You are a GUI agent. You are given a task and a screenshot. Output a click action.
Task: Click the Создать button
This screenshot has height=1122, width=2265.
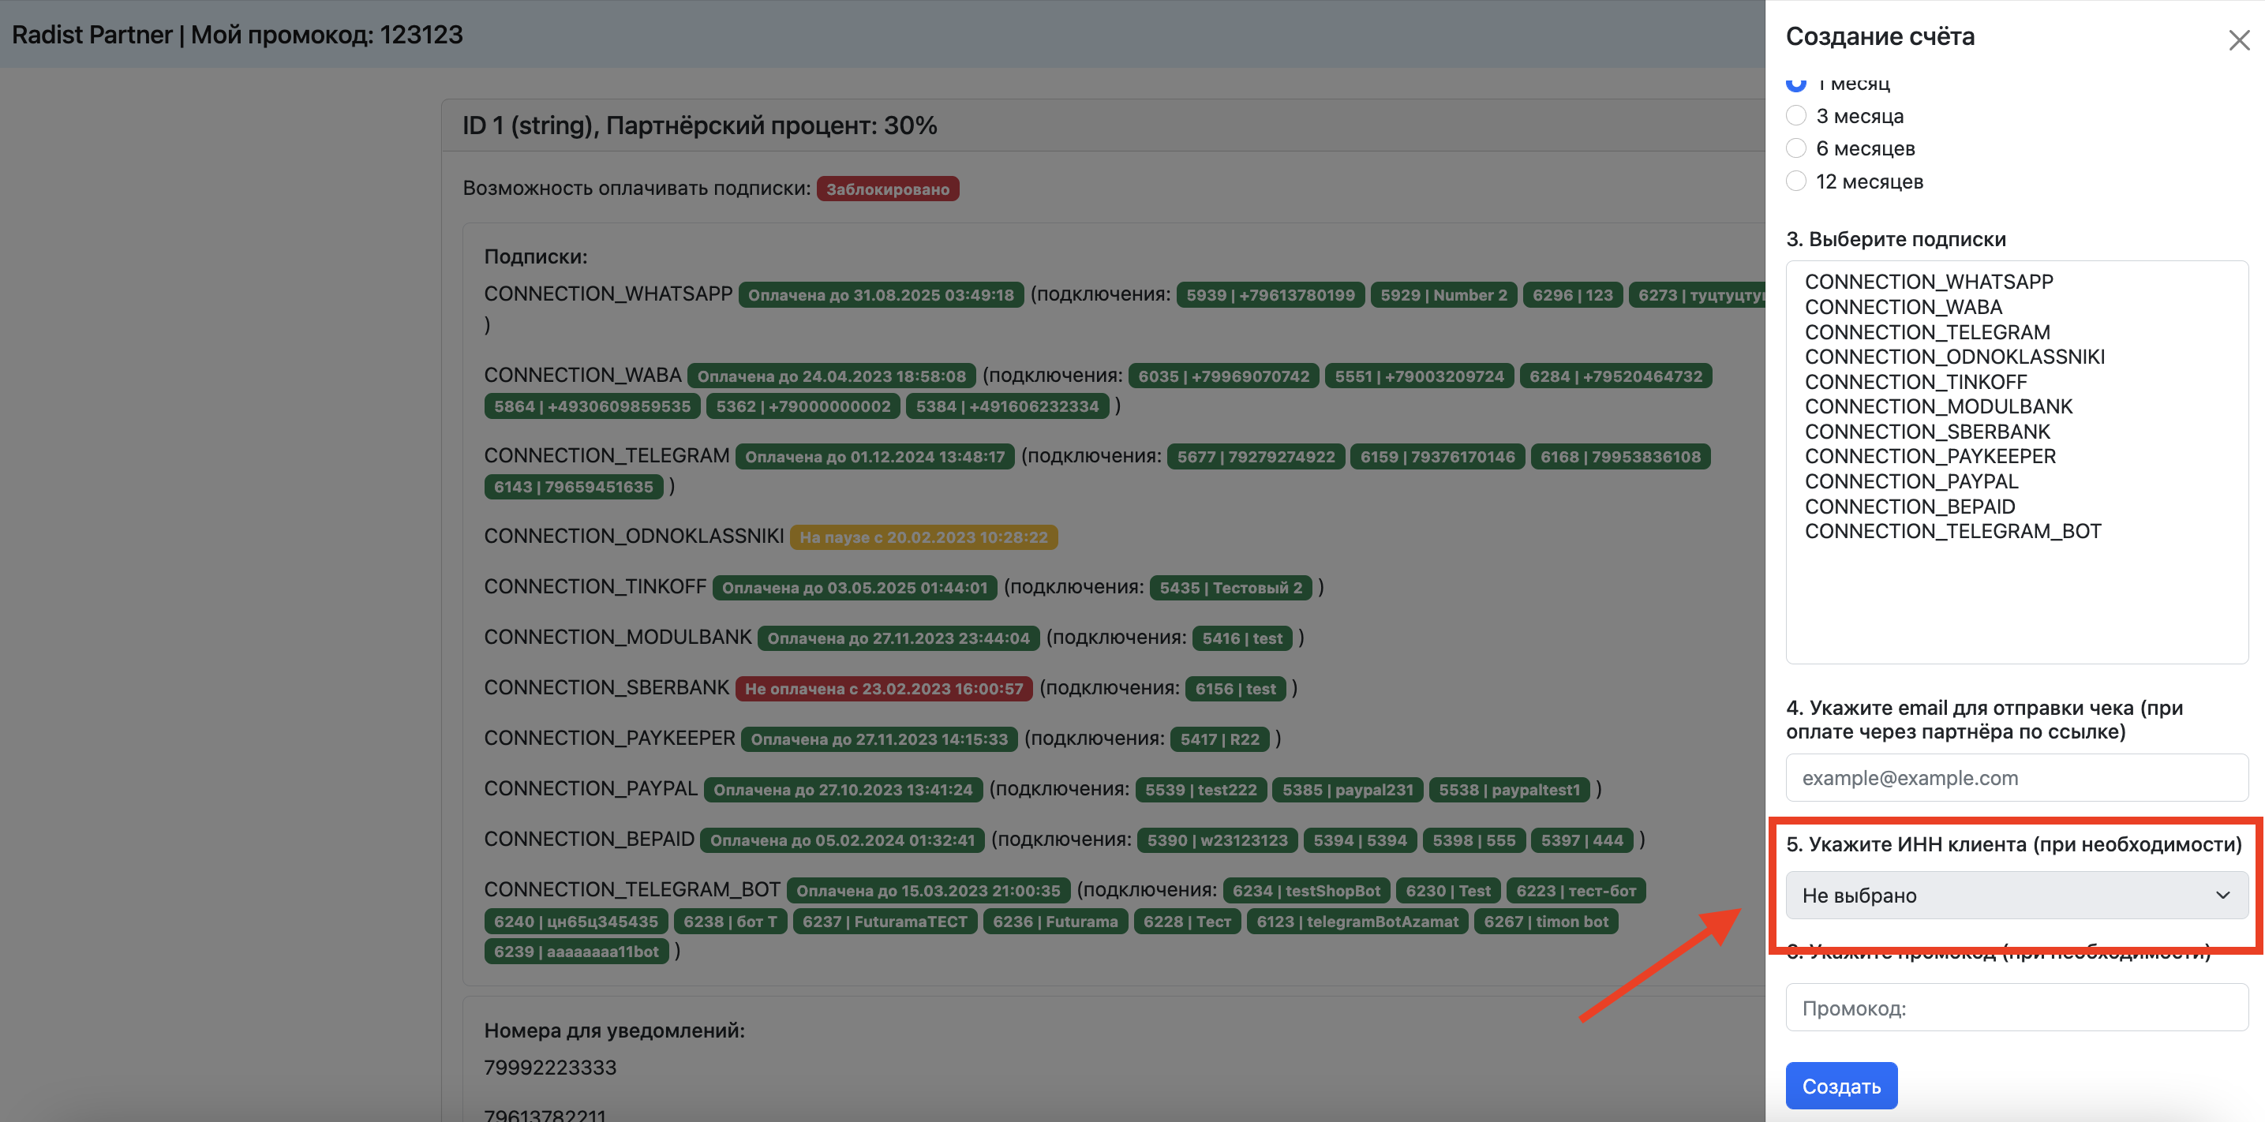(x=1840, y=1085)
